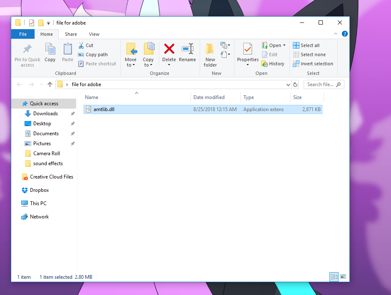Open Properties using its ribbon icon

click(247, 52)
